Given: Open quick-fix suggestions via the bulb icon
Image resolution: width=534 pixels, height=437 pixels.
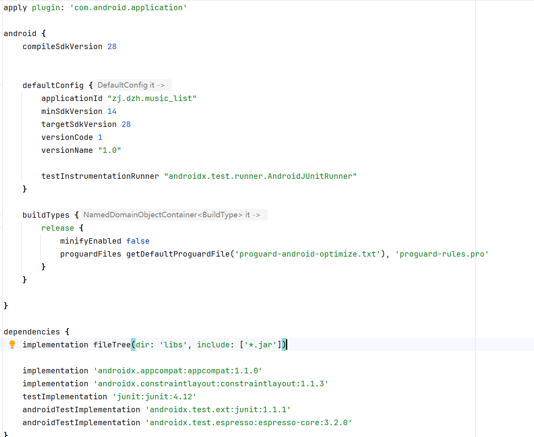Looking at the screenshot, I should pos(12,344).
